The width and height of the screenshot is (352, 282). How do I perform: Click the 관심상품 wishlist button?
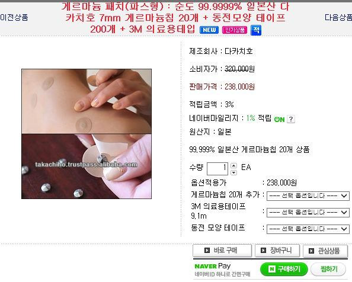coord(325,251)
